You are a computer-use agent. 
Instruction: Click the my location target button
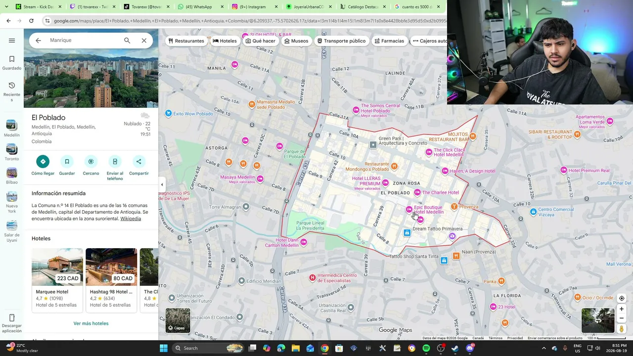[622, 299]
